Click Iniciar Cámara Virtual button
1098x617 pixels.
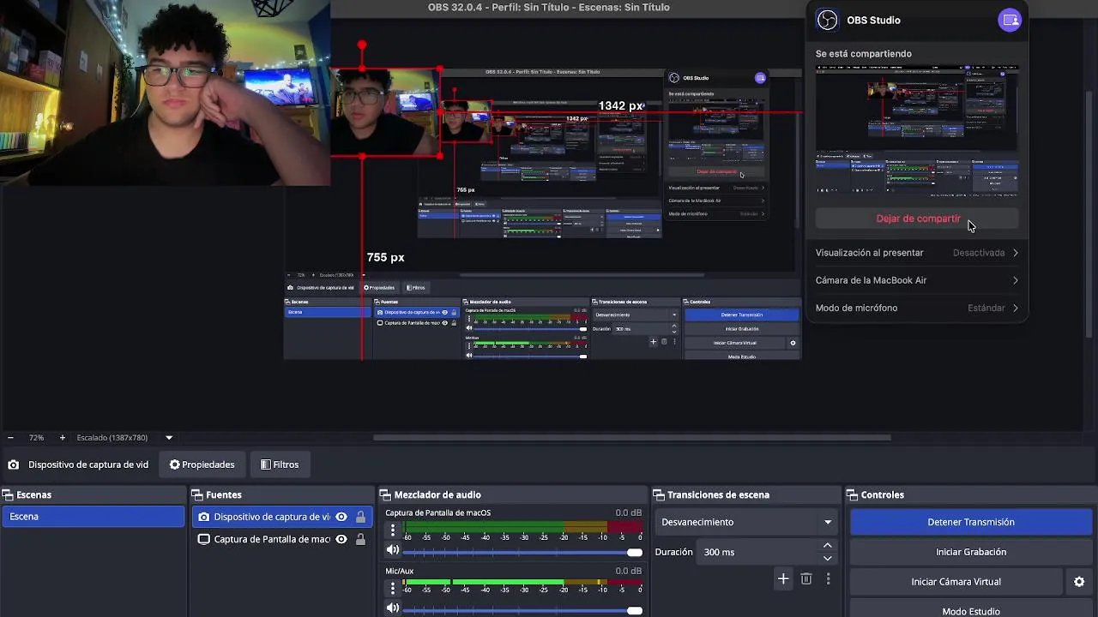point(956,582)
